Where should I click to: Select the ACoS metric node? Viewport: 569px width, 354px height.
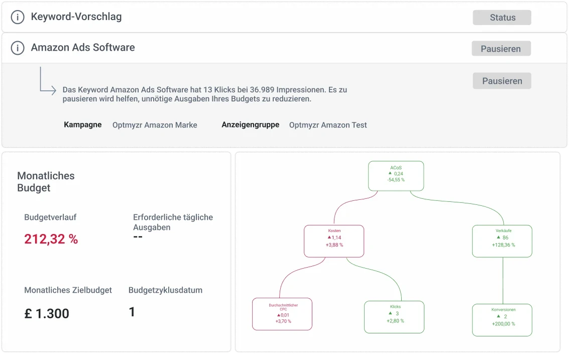(x=396, y=176)
